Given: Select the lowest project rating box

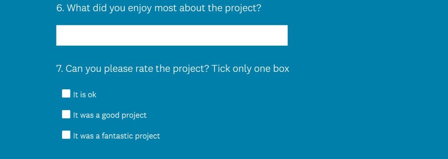Looking at the screenshot, I should [x=66, y=94].
